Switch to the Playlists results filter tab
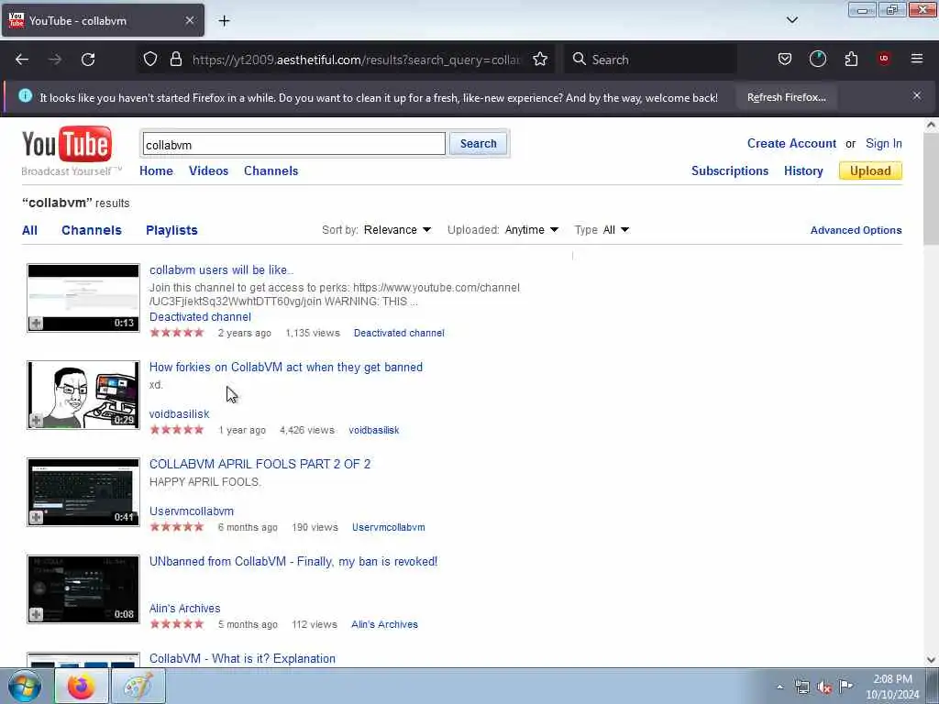 (x=171, y=230)
